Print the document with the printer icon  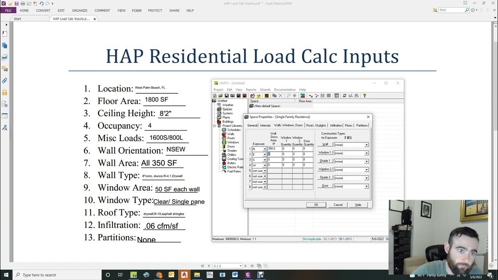coord(23,3)
